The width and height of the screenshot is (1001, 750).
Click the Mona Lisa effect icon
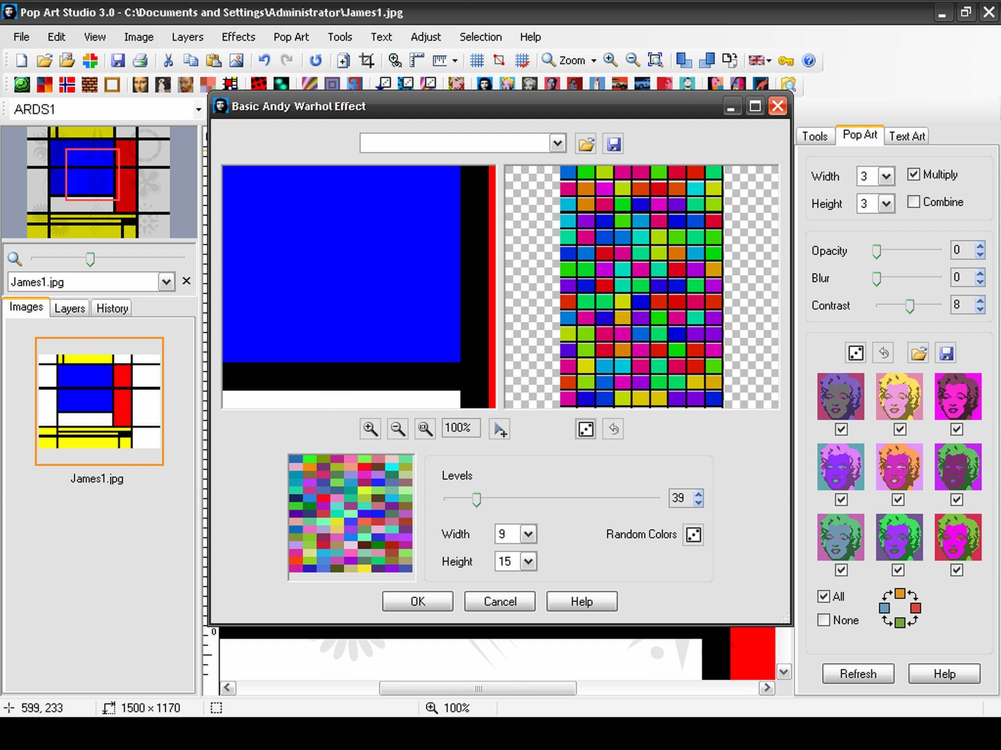(140, 84)
